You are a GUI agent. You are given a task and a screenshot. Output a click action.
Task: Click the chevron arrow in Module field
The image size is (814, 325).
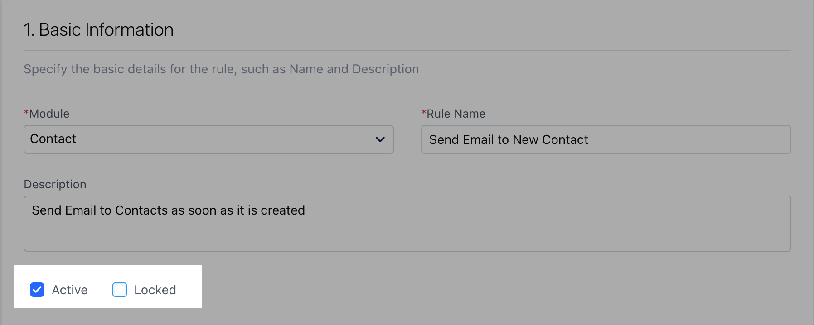tap(380, 139)
